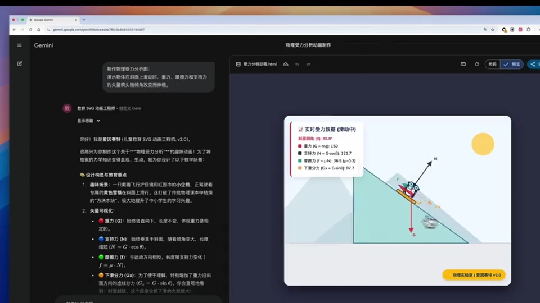
Task: Bookmark this page with the star icon
Action: 493,30
